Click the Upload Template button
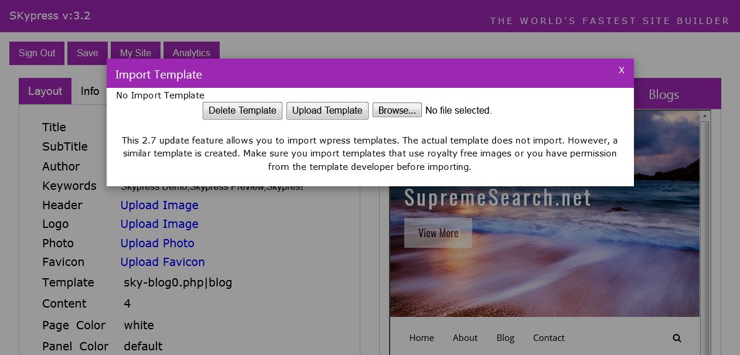Screen dimensions: 740x355 pyautogui.click(x=328, y=110)
